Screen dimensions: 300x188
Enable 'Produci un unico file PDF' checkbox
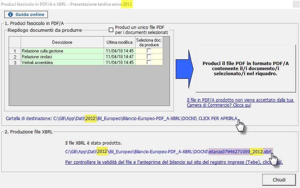[111, 30]
